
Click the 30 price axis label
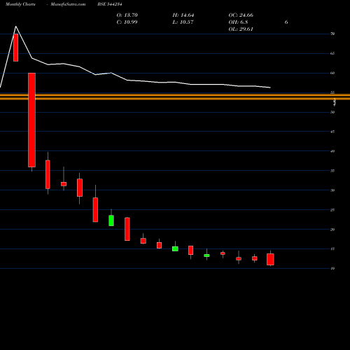point(332,190)
